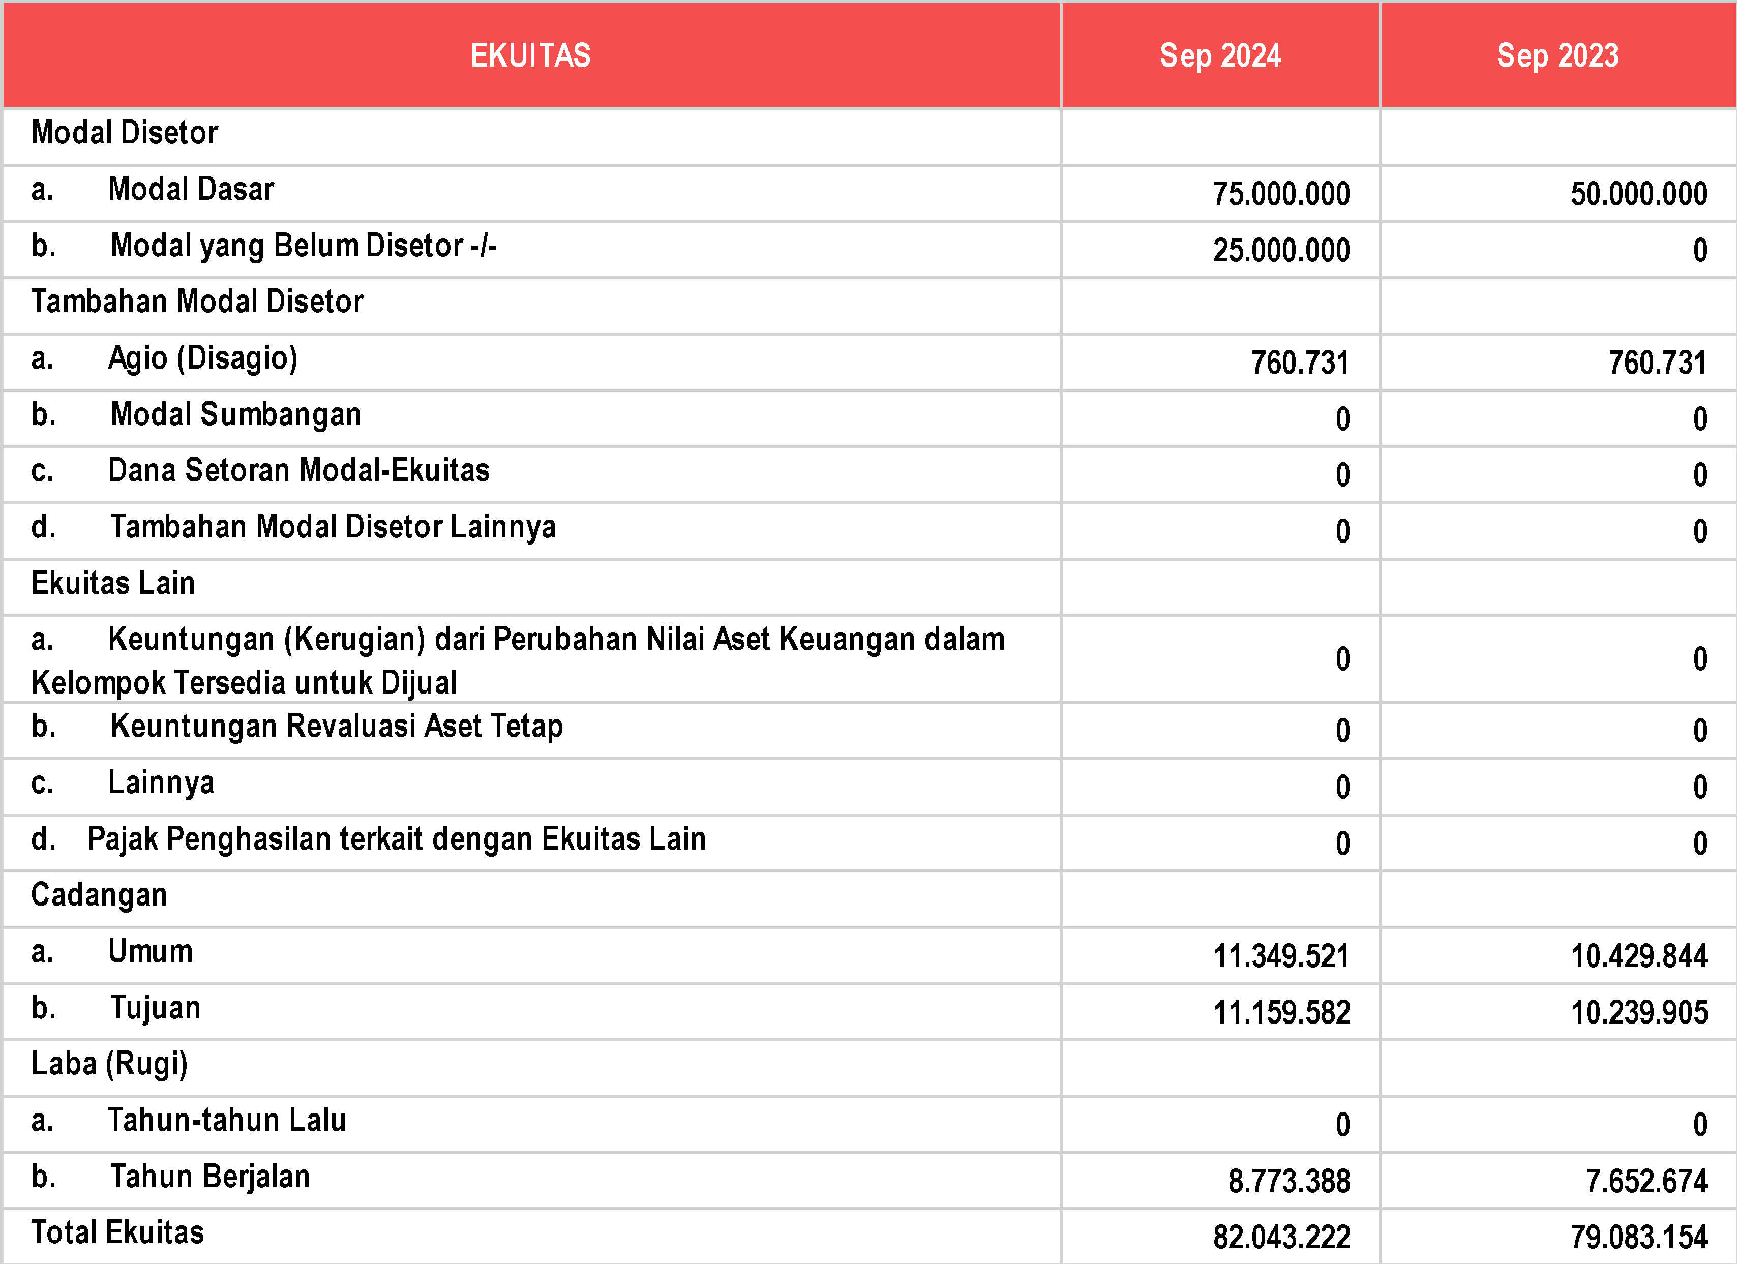The image size is (1737, 1264).
Task: Click Sep 2023 Agio value 760.731
Action: [x=1658, y=363]
